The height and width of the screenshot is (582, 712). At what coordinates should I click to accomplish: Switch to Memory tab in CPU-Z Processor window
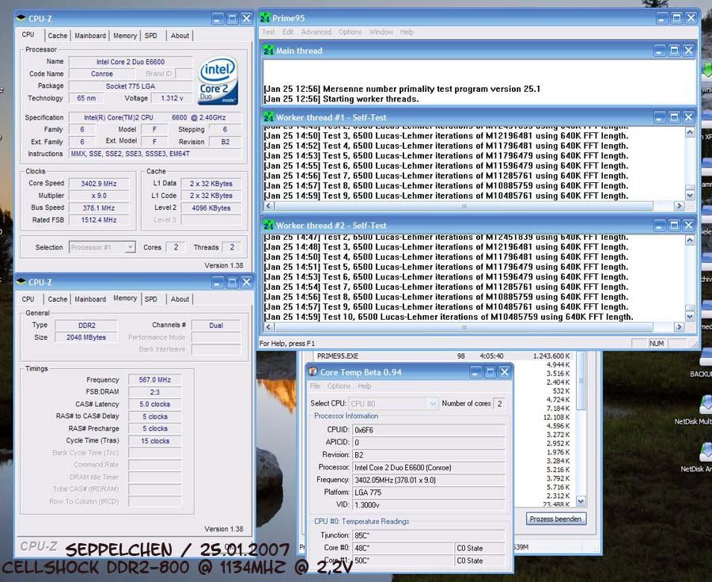[x=125, y=36]
